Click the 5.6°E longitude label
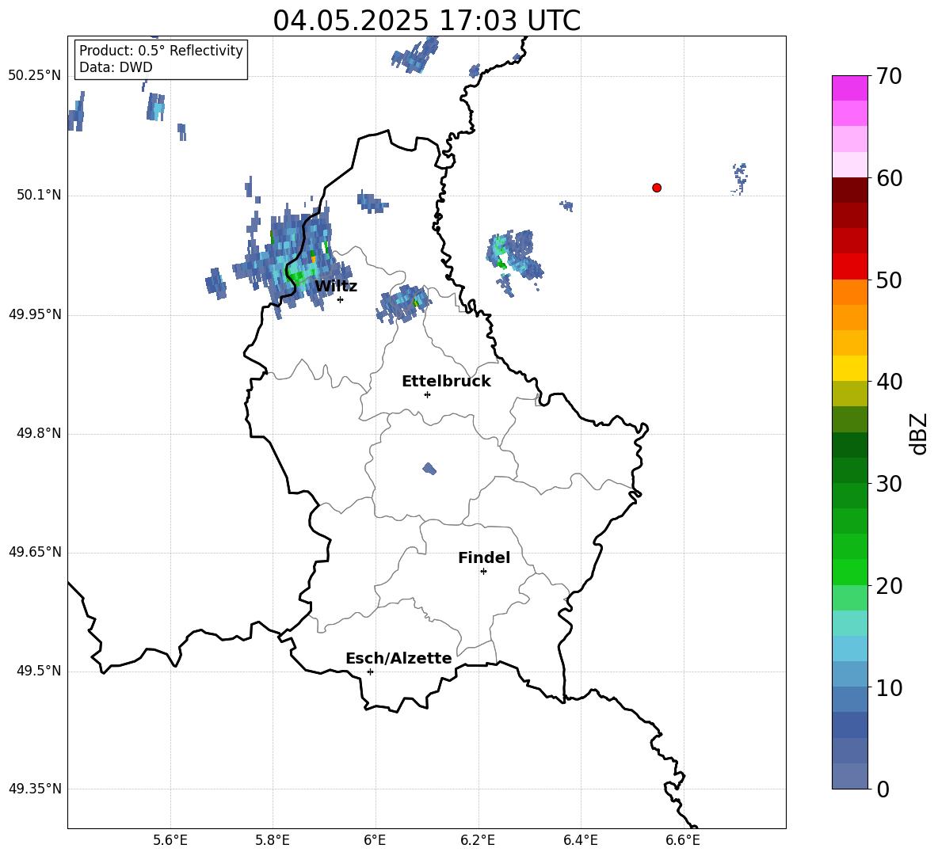 170,840
